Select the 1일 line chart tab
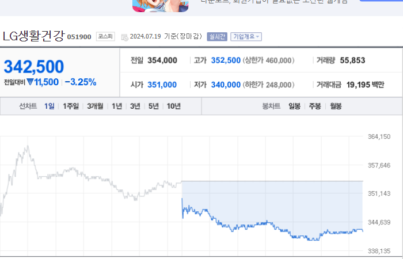This screenshot has height=259, width=403. point(50,106)
